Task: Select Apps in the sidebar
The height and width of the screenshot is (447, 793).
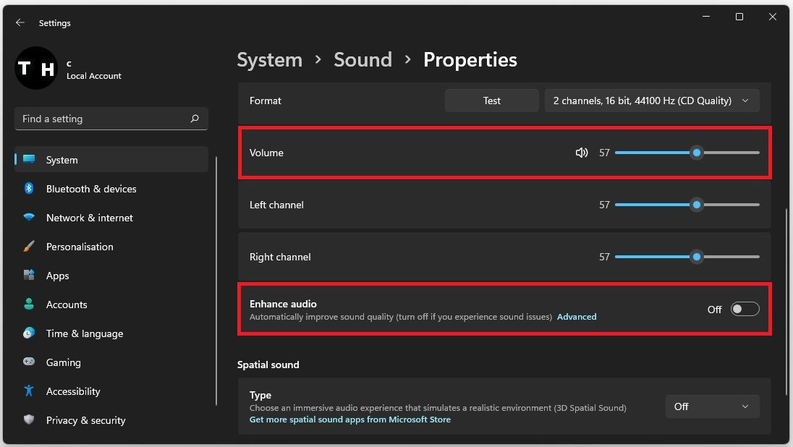Action: (x=57, y=276)
